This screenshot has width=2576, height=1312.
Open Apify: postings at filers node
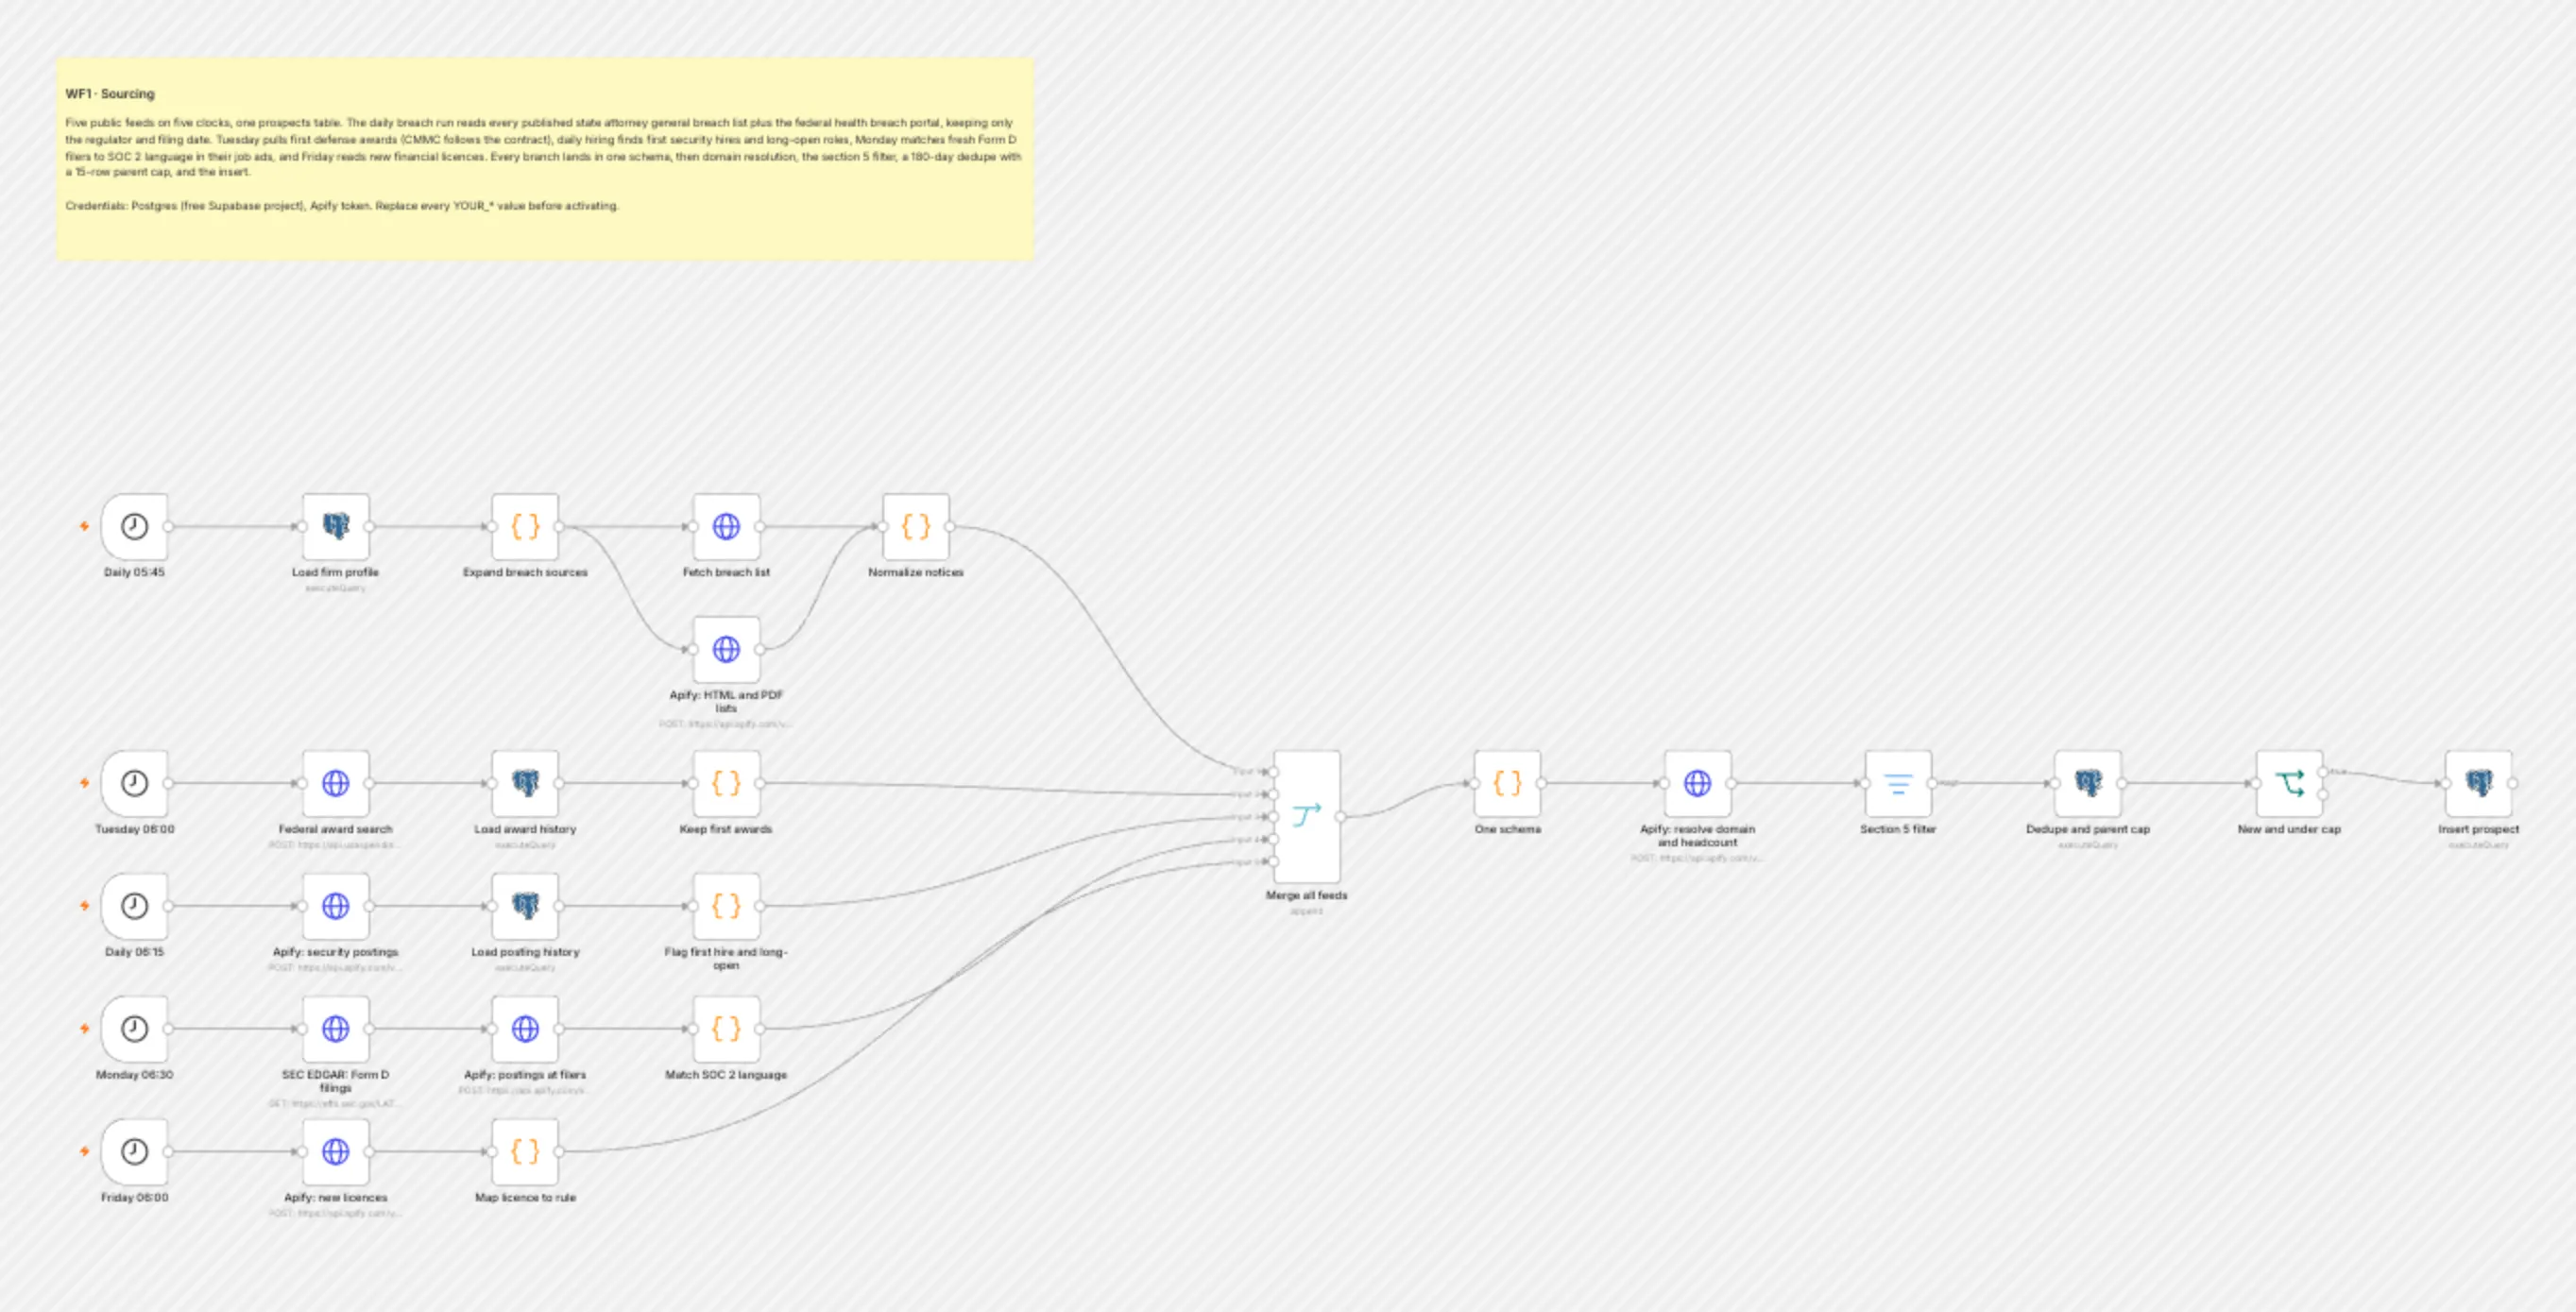(525, 1029)
